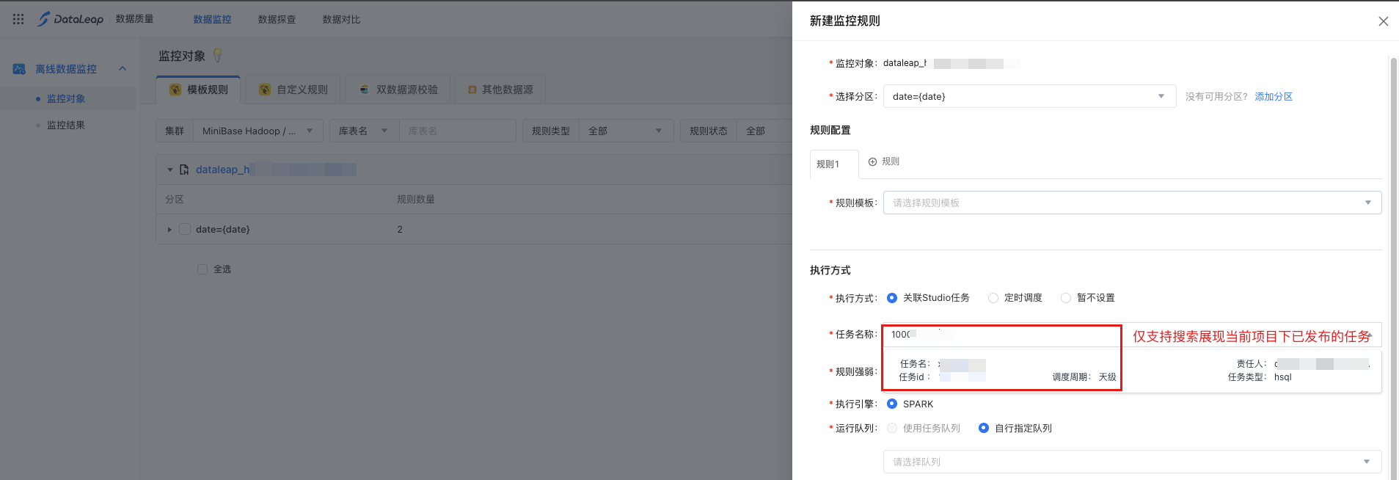
Task: Open the 规则模板 dropdown
Action: click(x=1132, y=203)
